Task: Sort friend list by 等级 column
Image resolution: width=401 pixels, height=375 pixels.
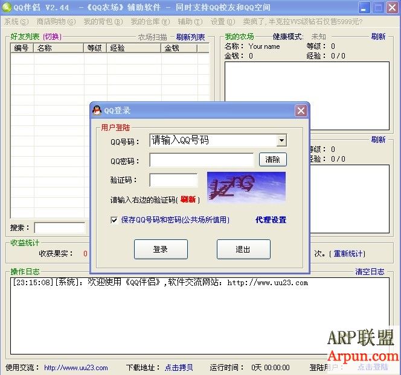Action: [x=95, y=48]
